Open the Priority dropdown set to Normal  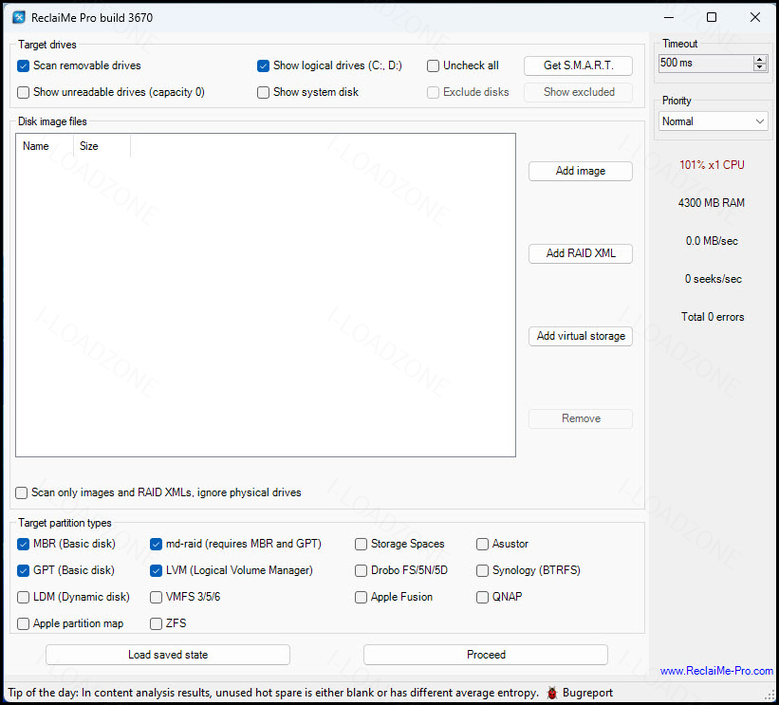coord(713,121)
